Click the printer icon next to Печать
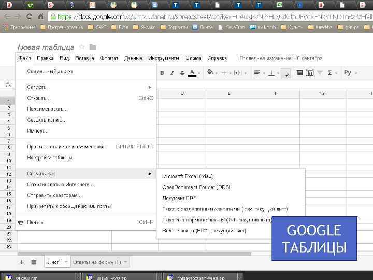 pyautogui.click(x=21, y=222)
